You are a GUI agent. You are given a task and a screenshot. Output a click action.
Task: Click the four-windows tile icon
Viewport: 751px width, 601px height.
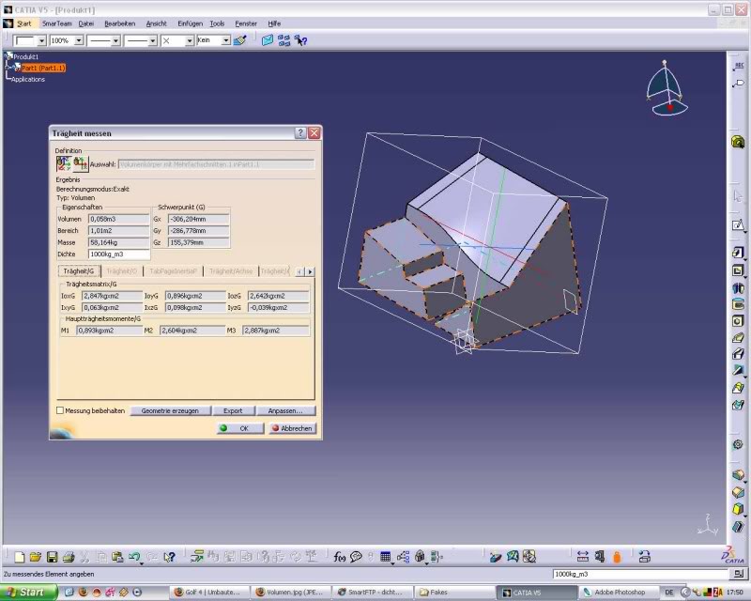(284, 40)
